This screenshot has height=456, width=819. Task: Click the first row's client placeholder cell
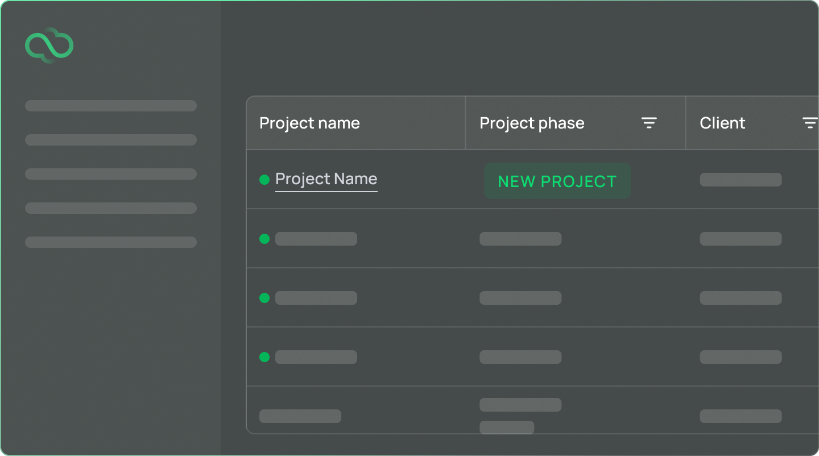pos(741,180)
